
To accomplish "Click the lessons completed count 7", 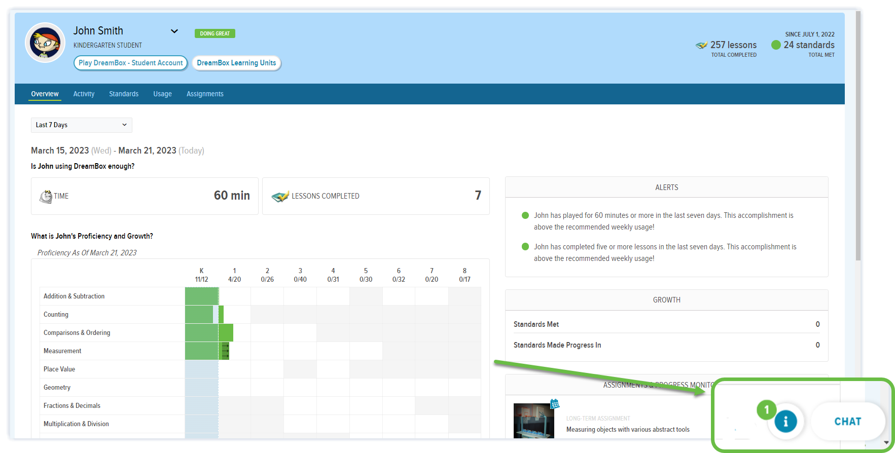I will click(478, 196).
